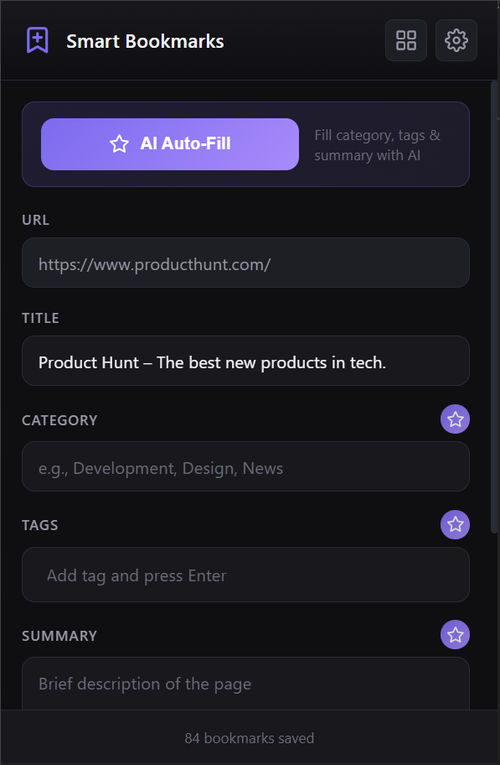Trigger AI fill for the Category field

455,419
